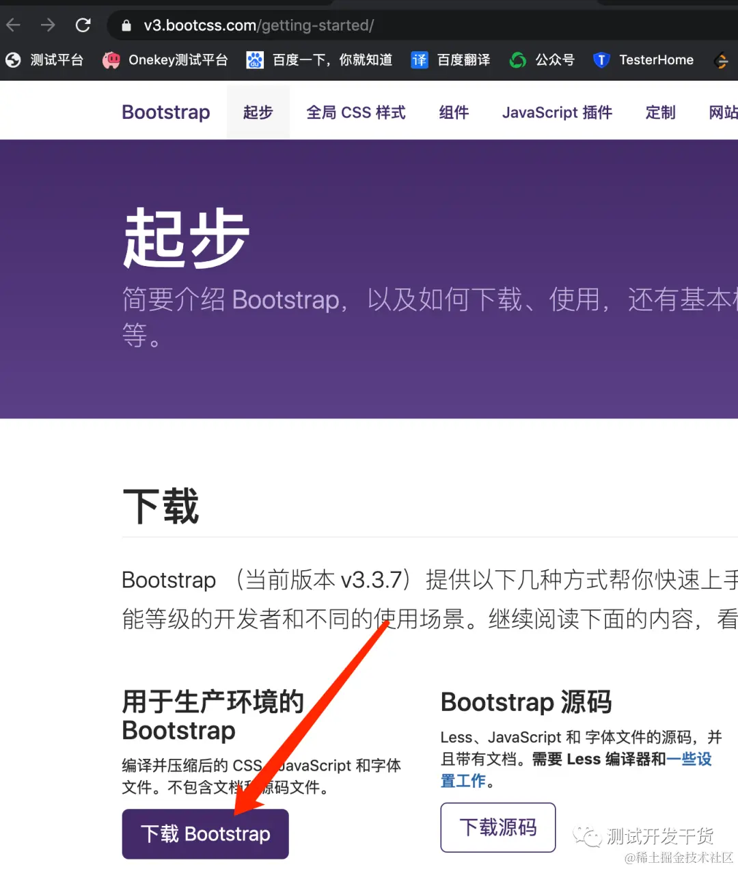Image resolution: width=738 pixels, height=869 pixels.
Task: Open the 组件 navigation item
Action: pos(454,112)
